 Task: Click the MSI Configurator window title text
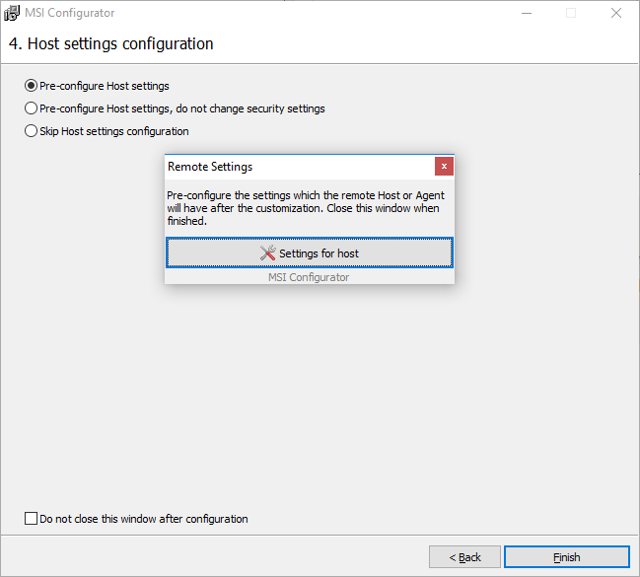(70, 13)
